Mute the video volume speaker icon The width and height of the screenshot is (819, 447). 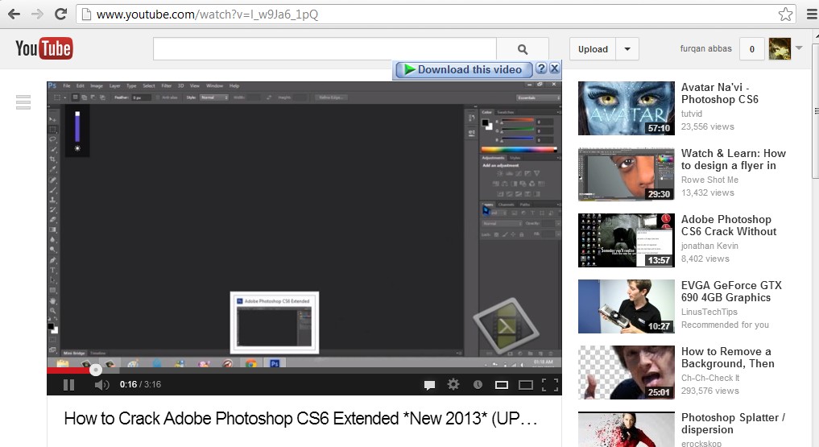(x=101, y=385)
